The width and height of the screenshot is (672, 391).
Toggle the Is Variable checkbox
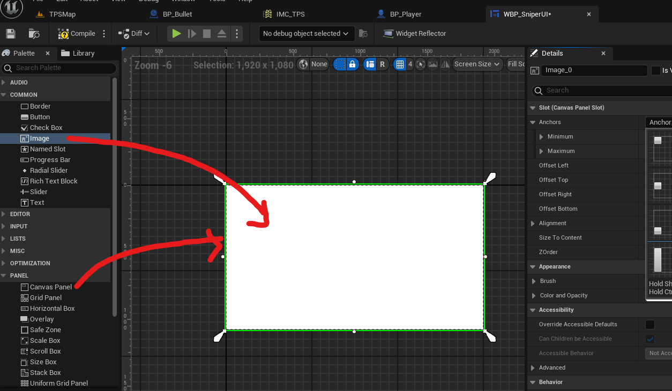(656, 71)
